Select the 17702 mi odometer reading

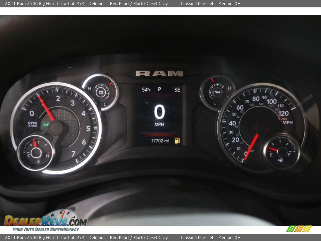point(160,141)
